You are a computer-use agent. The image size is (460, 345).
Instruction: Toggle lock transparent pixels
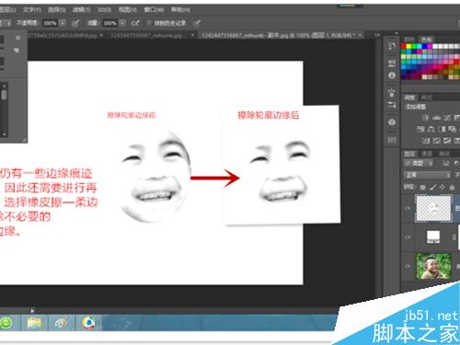click(423, 187)
